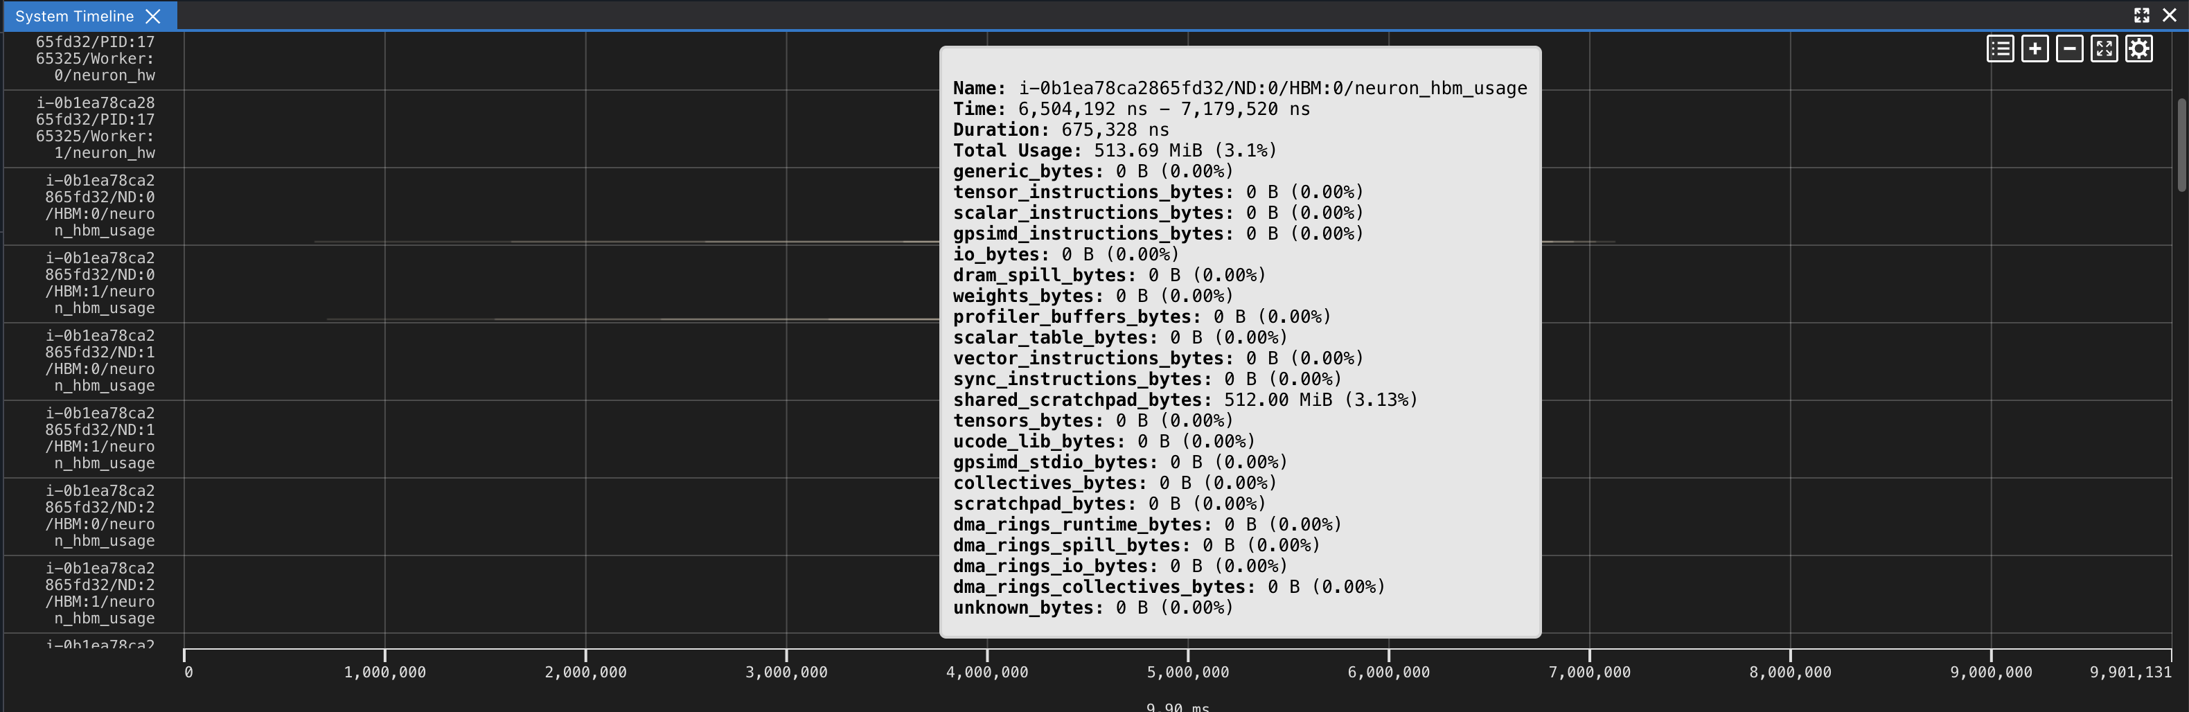The image size is (2189, 712).
Task: Zoom in using the plus icon
Action: 2036,48
